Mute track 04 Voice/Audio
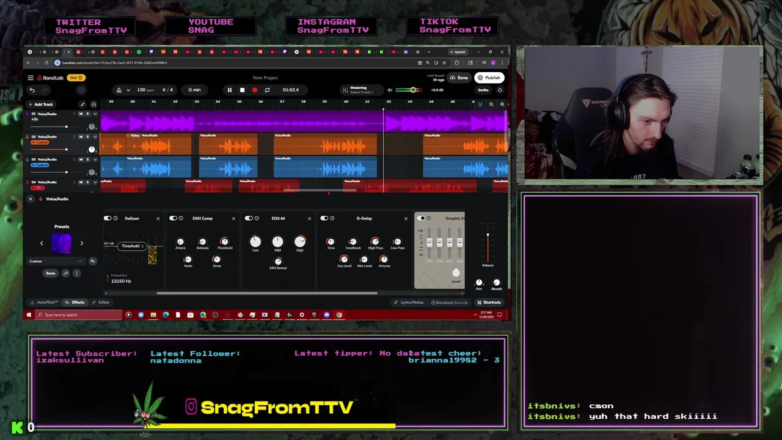The height and width of the screenshot is (440, 782). click(x=81, y=182)
